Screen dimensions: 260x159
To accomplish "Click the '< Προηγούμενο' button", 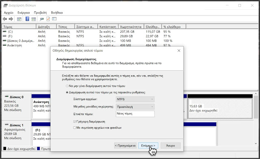I will coord(126,146).
